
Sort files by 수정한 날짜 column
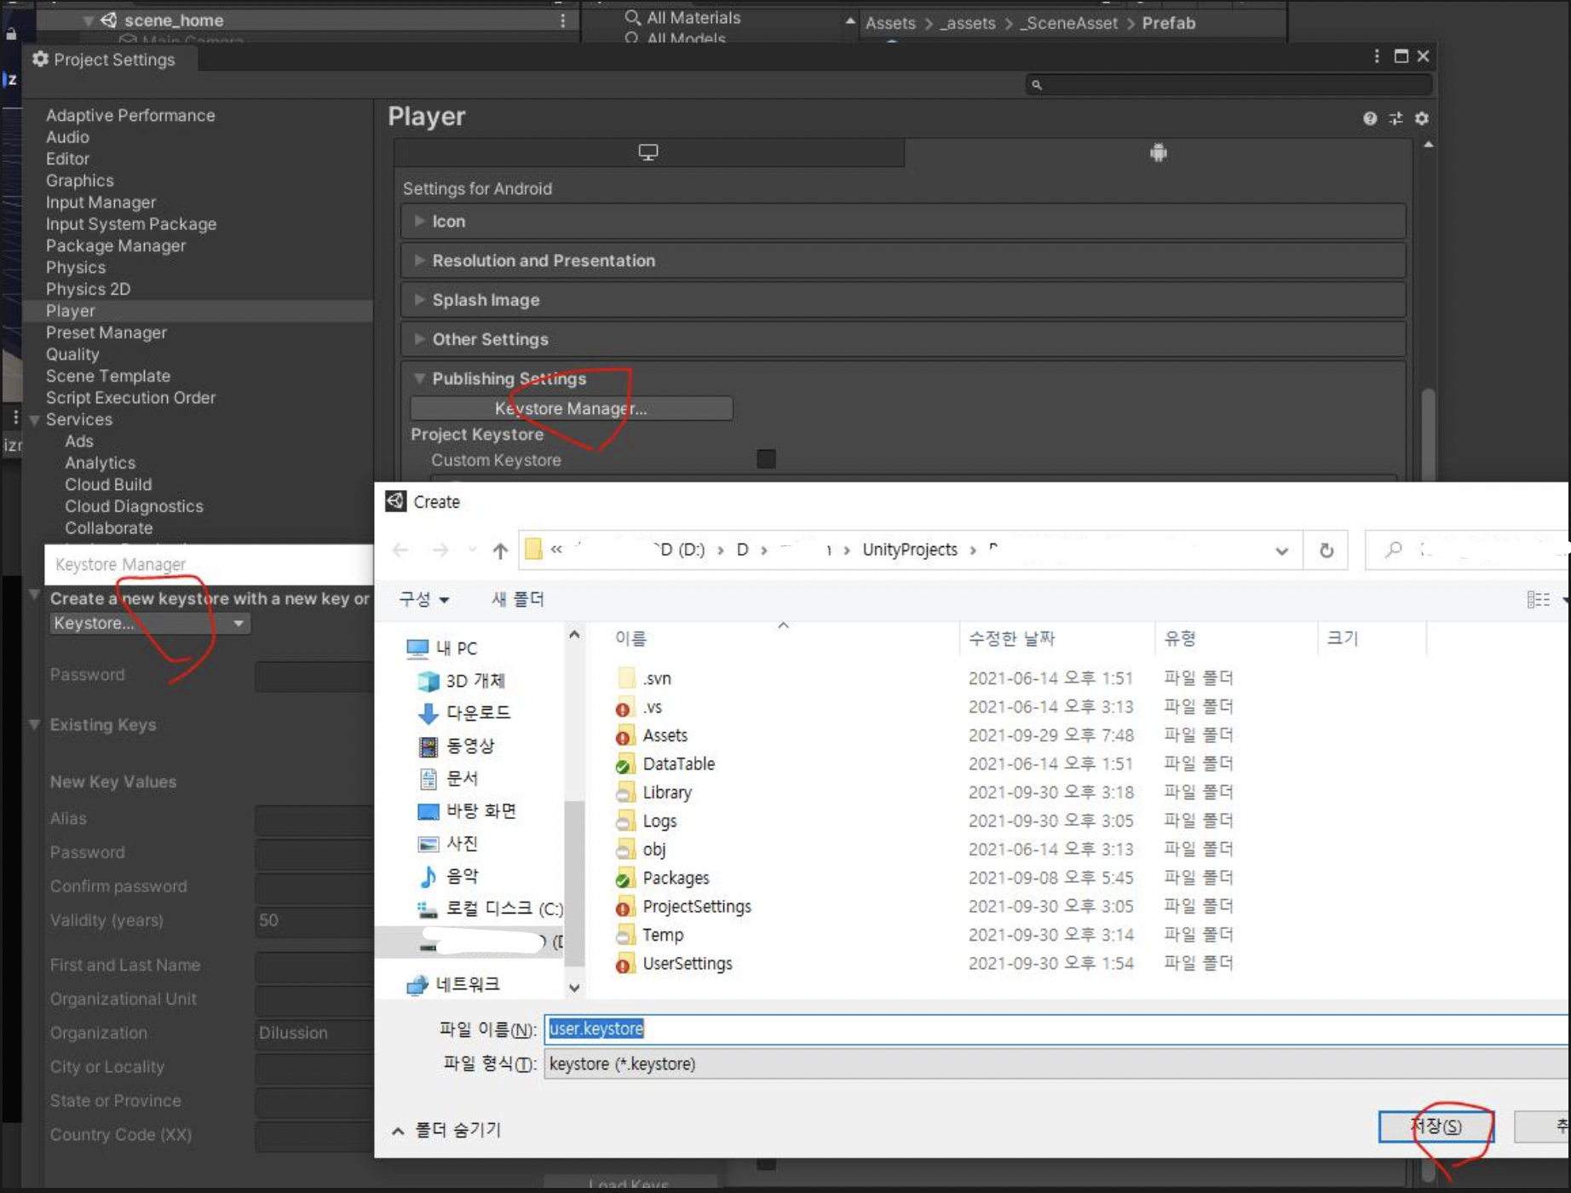click(1011, 638)
